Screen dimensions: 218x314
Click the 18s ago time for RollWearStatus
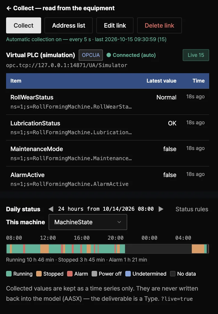[195, 97]
